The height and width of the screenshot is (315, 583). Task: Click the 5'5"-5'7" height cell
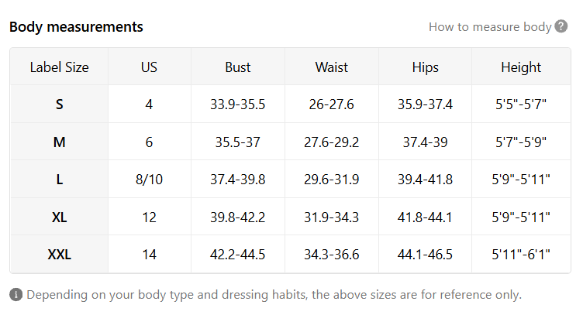(x=521, y=104)
